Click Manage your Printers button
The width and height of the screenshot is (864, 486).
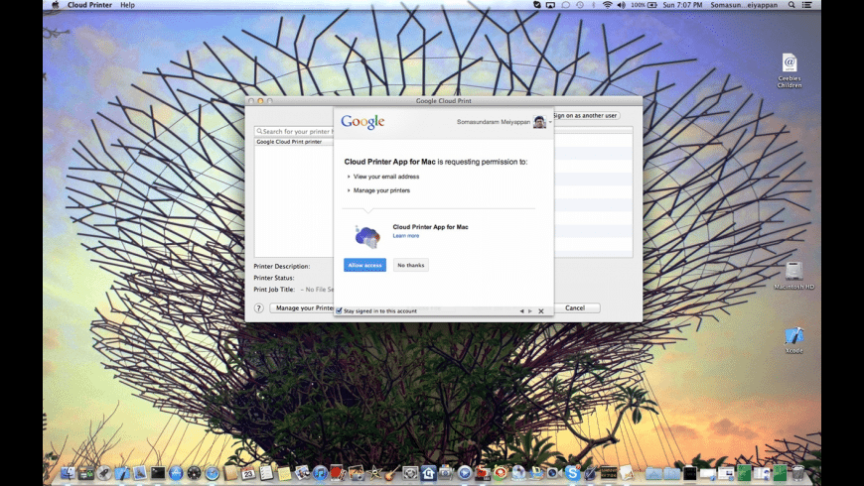pos(302,308)
